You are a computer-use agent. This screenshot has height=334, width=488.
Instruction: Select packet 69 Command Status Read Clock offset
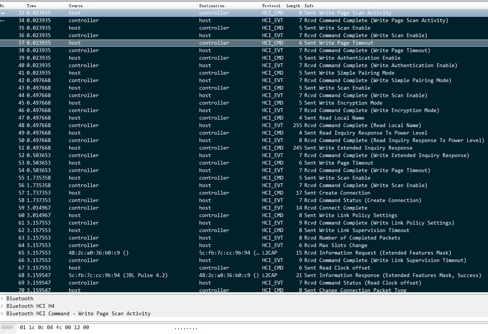(x=244, y=283)
